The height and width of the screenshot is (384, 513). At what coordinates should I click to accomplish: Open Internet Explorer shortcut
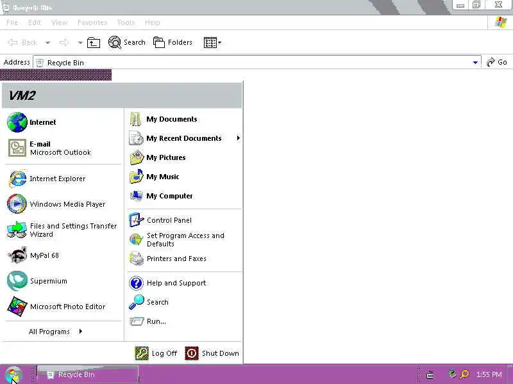(x=63, y=179)
